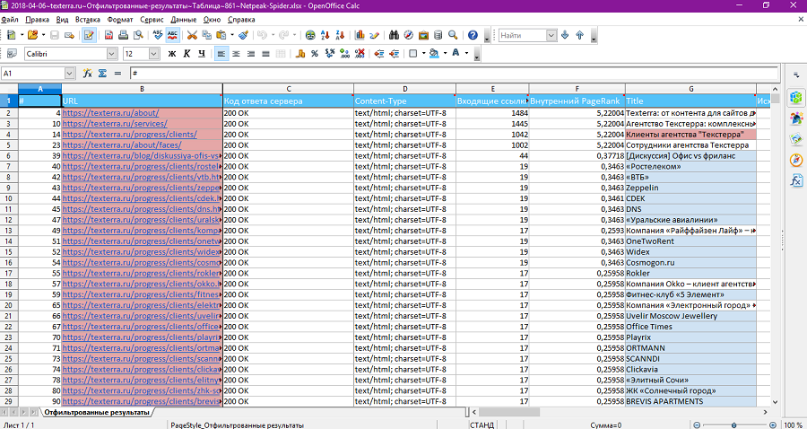Toggle underline Ч formatting

(x=201, y=53)
